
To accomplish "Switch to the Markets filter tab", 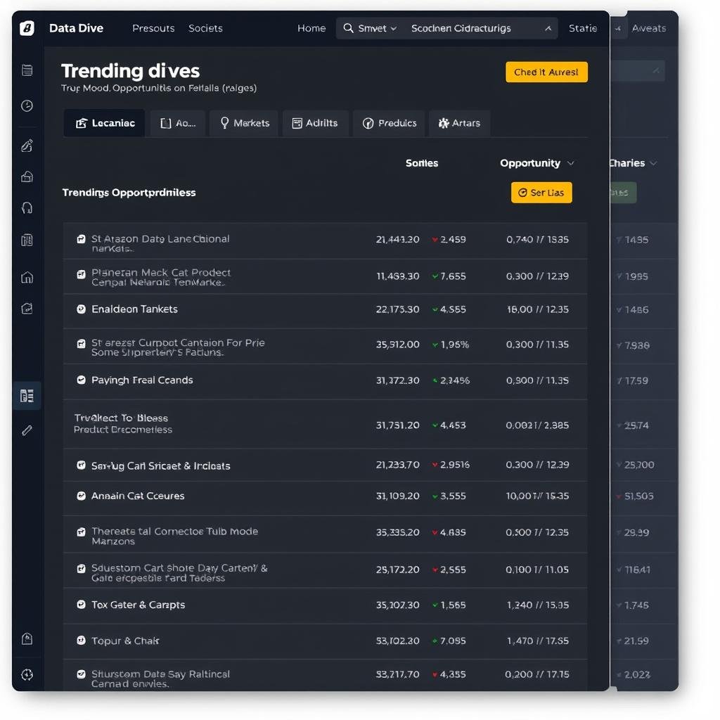I will [x=244, y=123].
